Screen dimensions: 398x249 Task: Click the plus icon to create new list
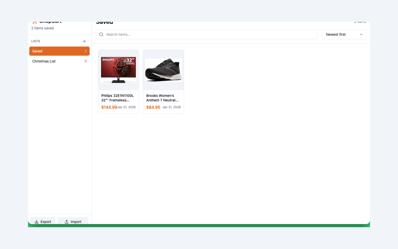[x=84, y=41]
